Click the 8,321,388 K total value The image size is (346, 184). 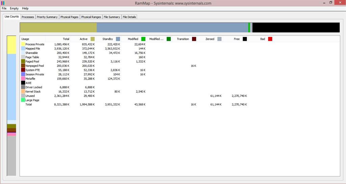pos(62,104)
